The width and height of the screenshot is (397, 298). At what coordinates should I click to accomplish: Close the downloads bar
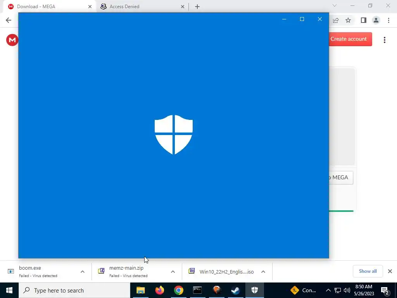point(390,271)
